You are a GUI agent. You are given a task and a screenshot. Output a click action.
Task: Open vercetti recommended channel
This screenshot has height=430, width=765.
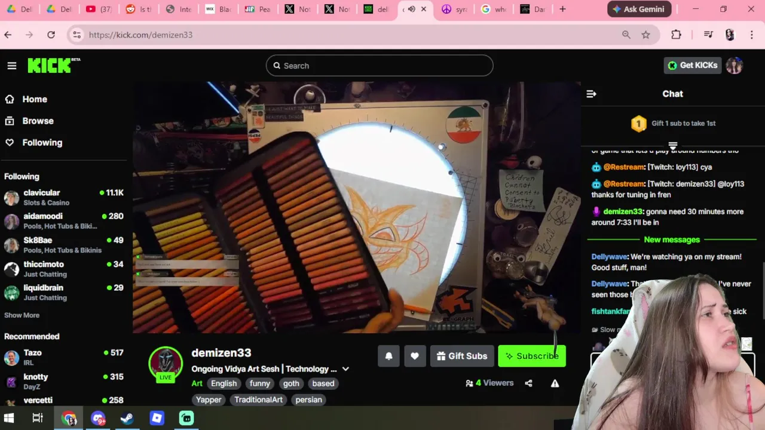pos(63,401)
